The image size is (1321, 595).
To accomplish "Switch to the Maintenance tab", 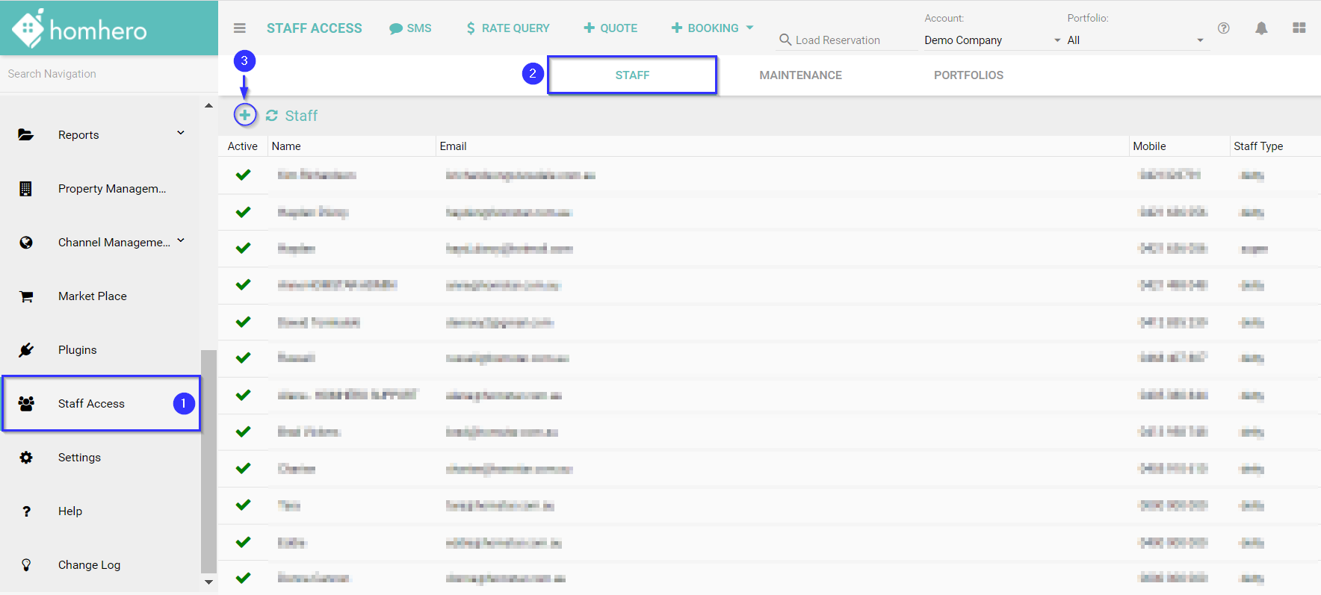I will [x=800, y=75].
